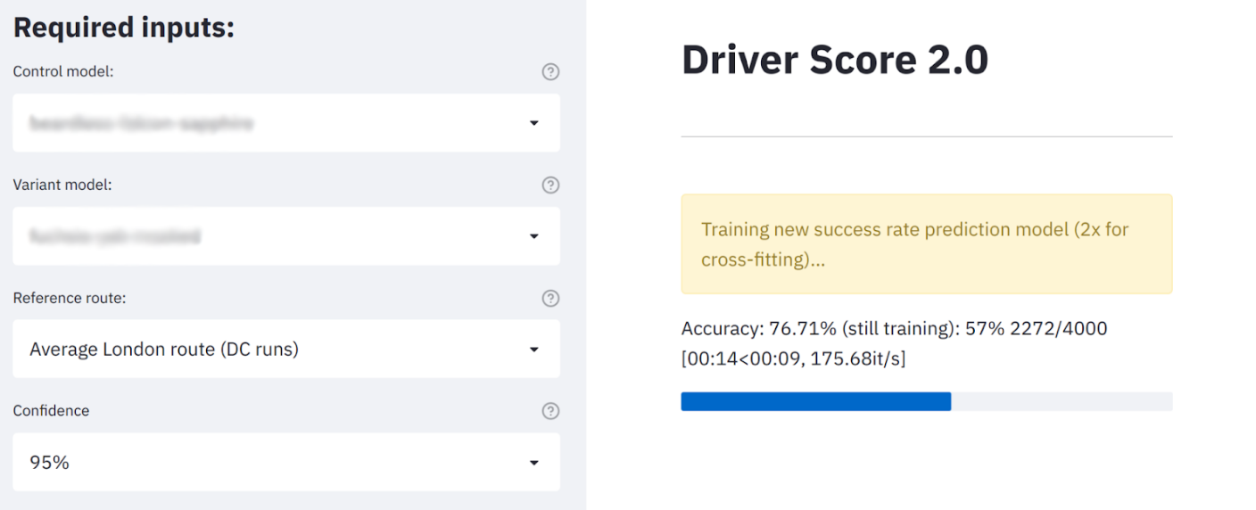Click the help icon beside Variant model
Screen dimensions: 1256x510
550,185
